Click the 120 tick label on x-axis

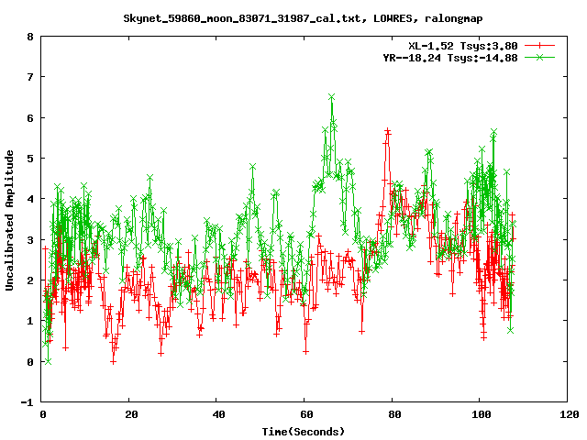pos(566,414)
